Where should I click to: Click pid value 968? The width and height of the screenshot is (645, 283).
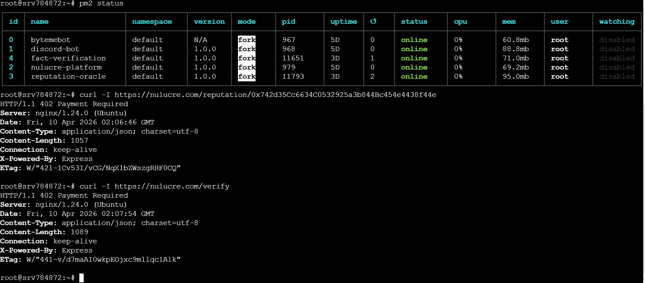[289, 49]
